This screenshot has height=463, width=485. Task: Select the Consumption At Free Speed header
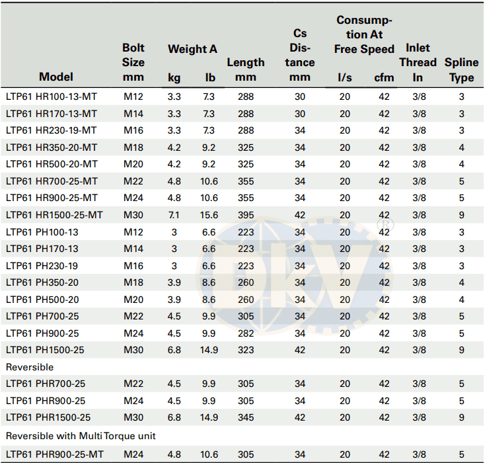pos(364,34)
